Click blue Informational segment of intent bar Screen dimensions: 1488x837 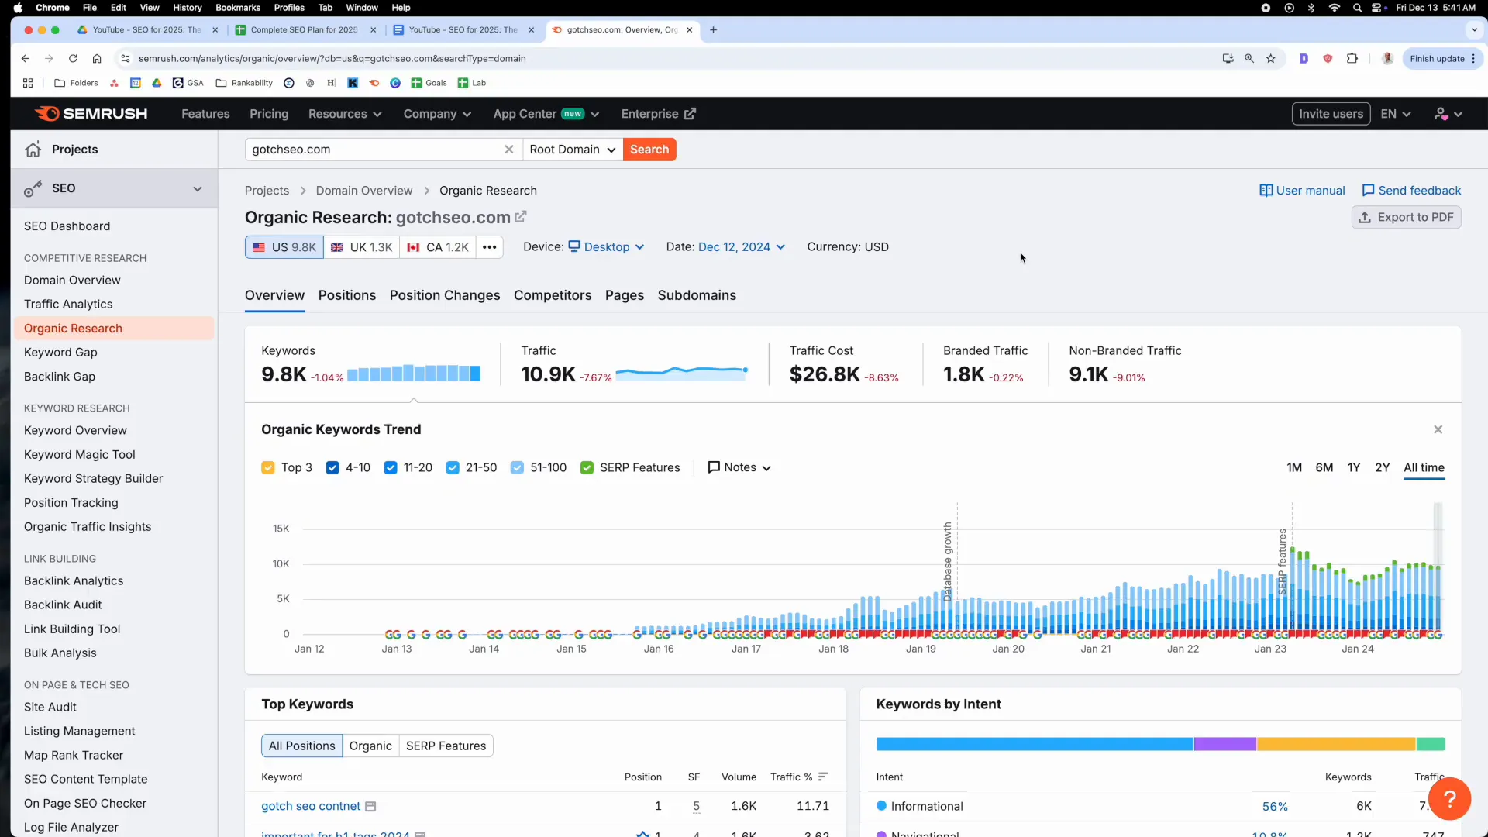[x=1035, y=745]
